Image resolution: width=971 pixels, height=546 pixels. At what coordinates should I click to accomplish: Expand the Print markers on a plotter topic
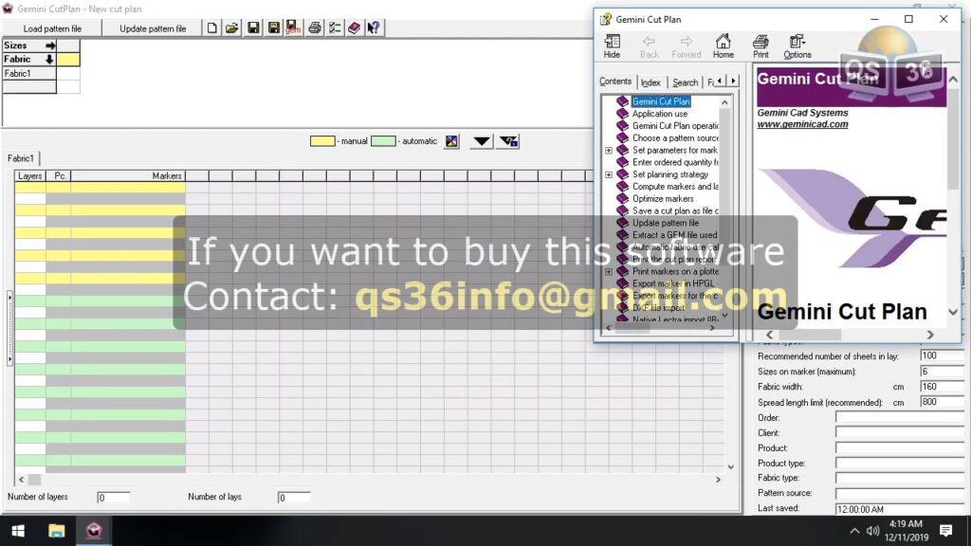[609, 271]
